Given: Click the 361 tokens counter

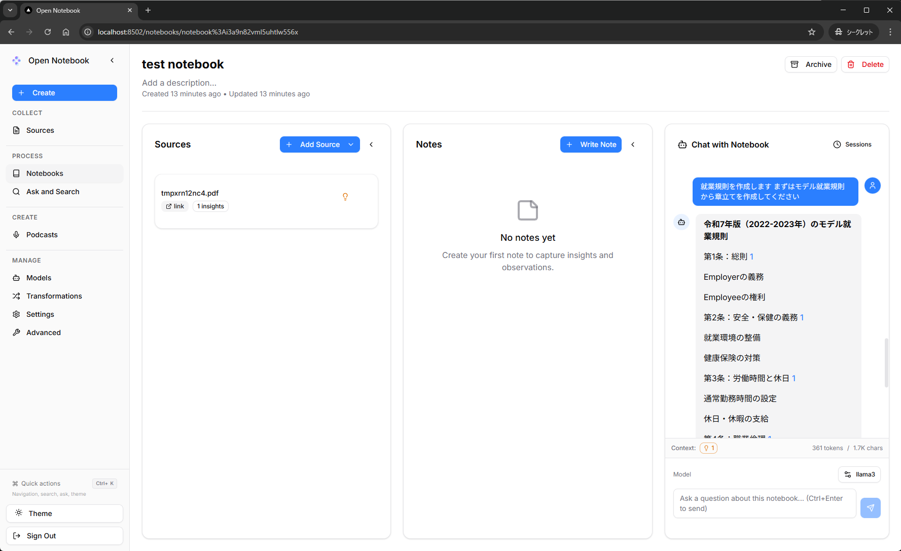Looking at the screenshot, I should click(827, 448).
